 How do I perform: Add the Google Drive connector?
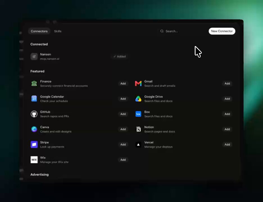[227, 99]
